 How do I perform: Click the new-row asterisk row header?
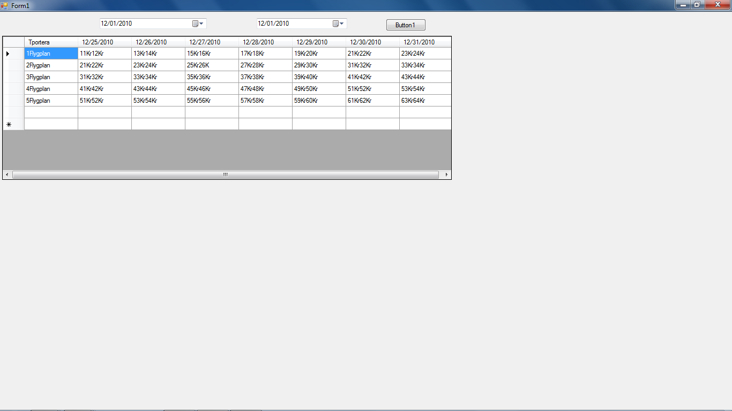pos(8,124)
